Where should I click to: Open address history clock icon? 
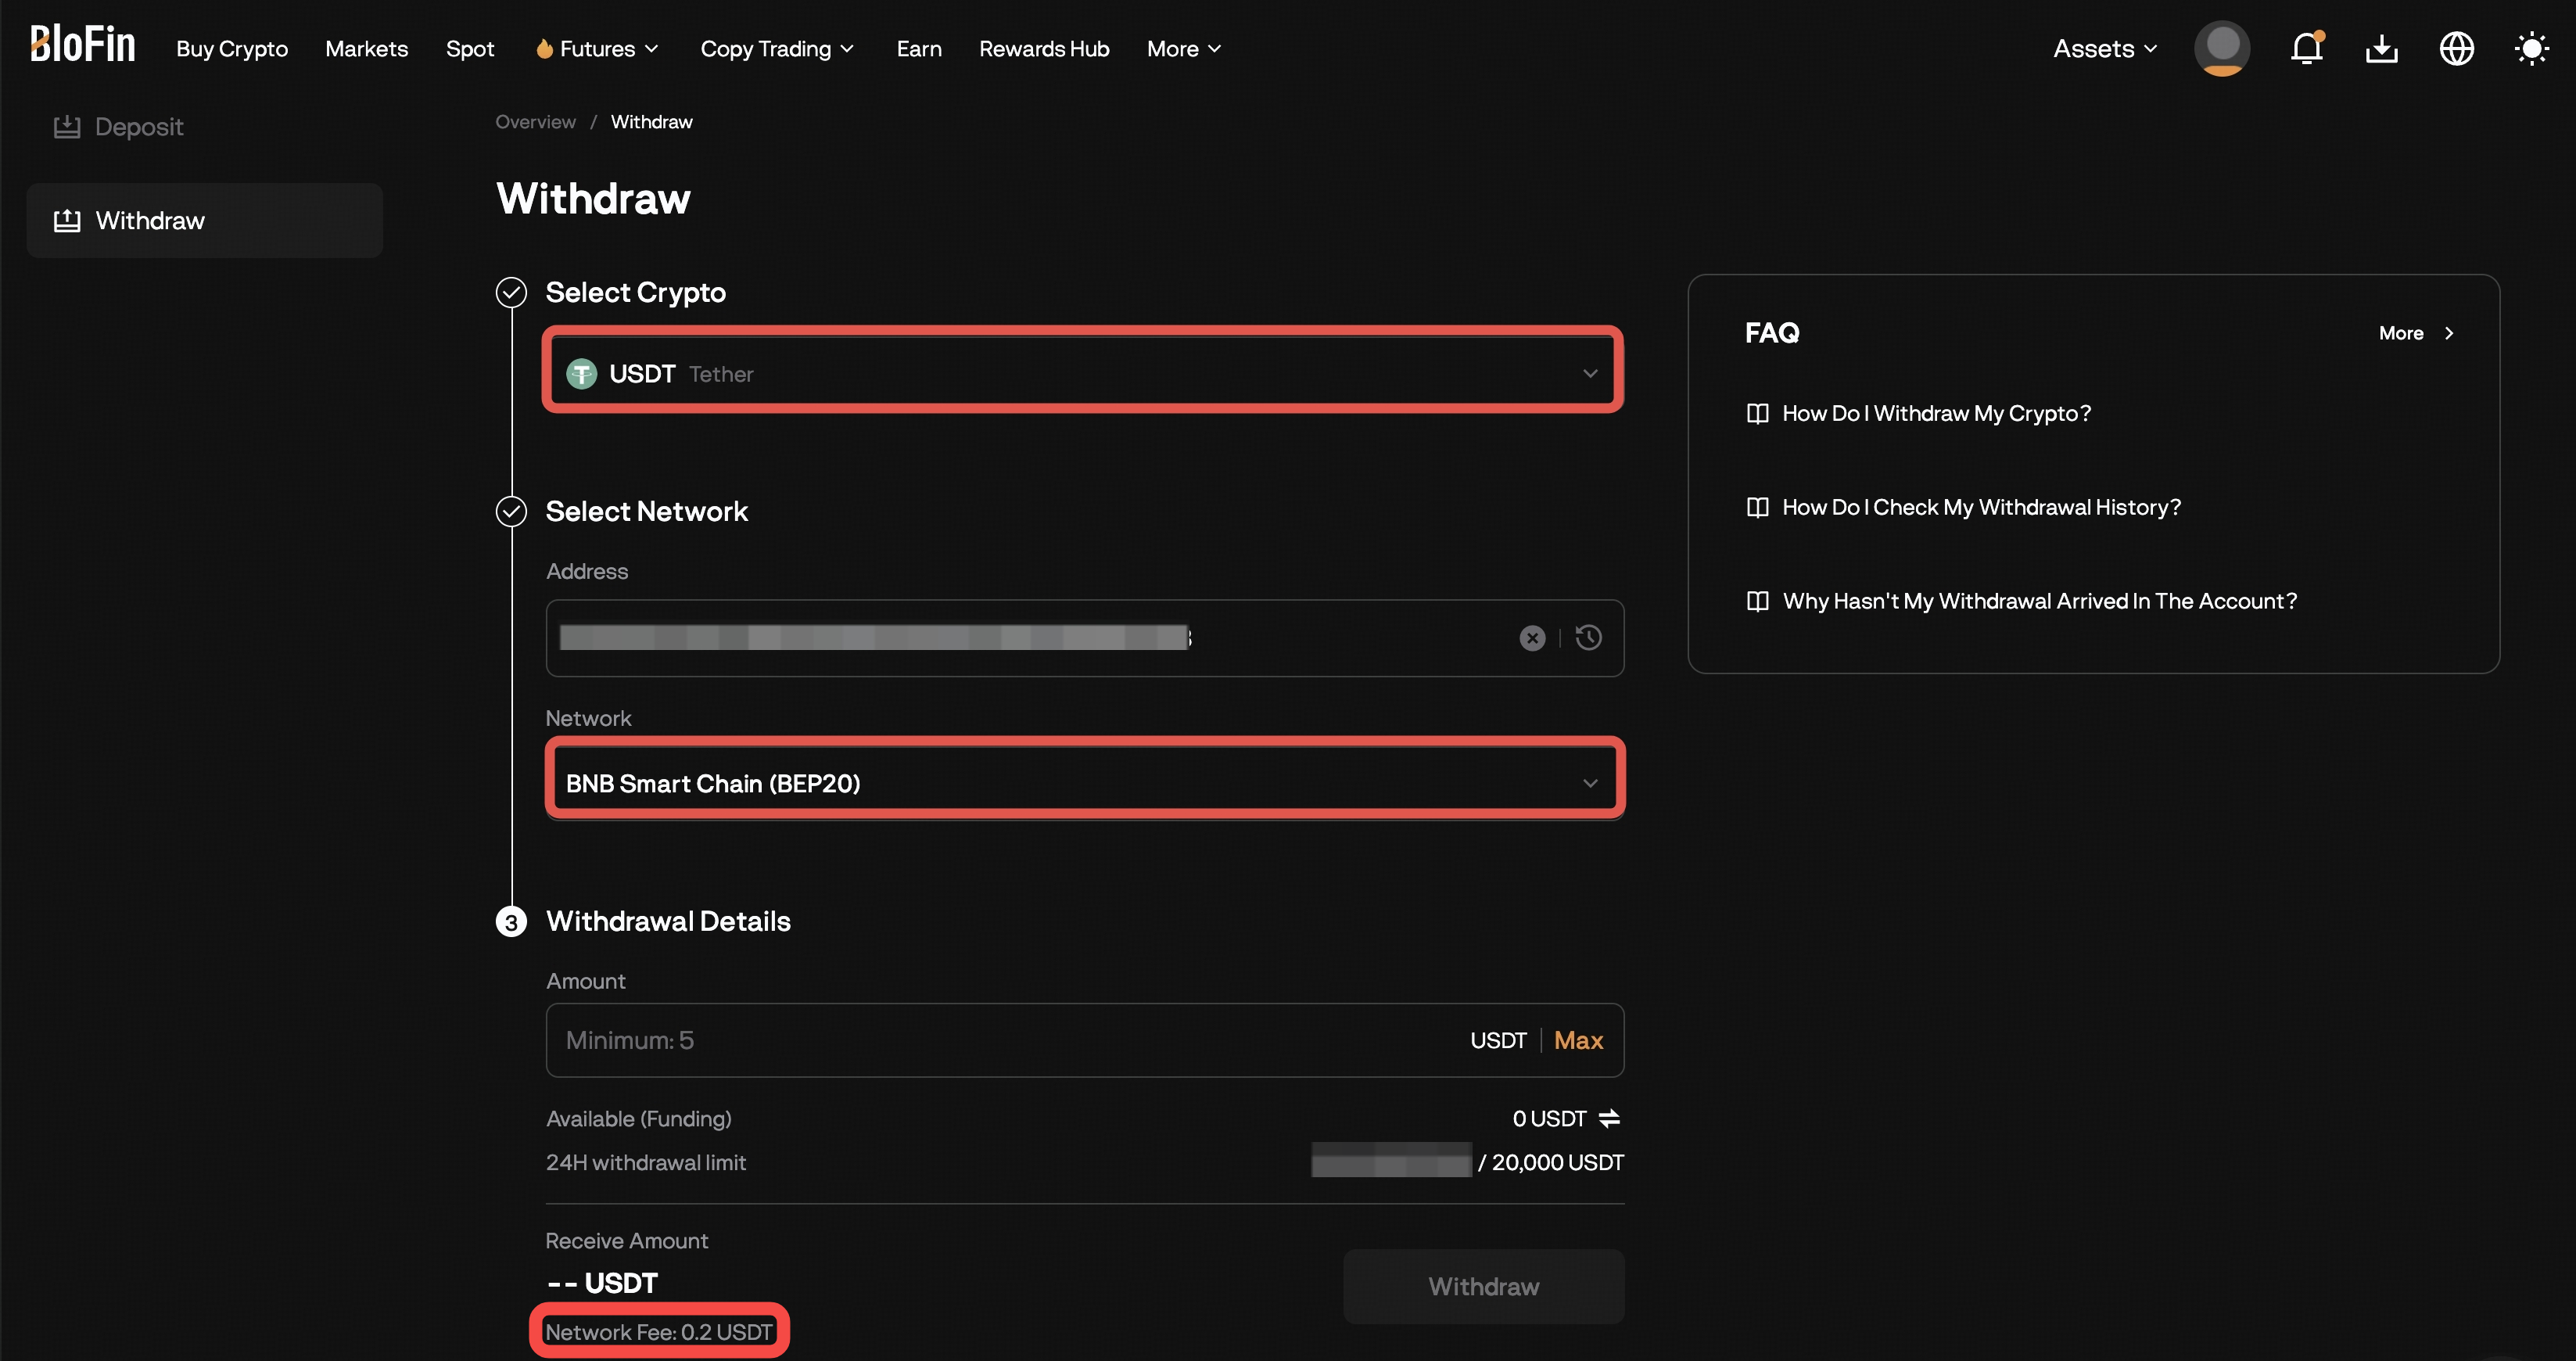(x=1588, y=638)
